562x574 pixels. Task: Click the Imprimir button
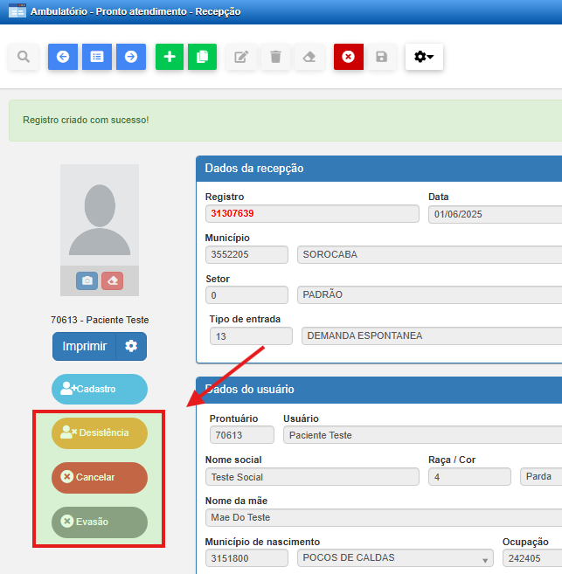[84, 346]
